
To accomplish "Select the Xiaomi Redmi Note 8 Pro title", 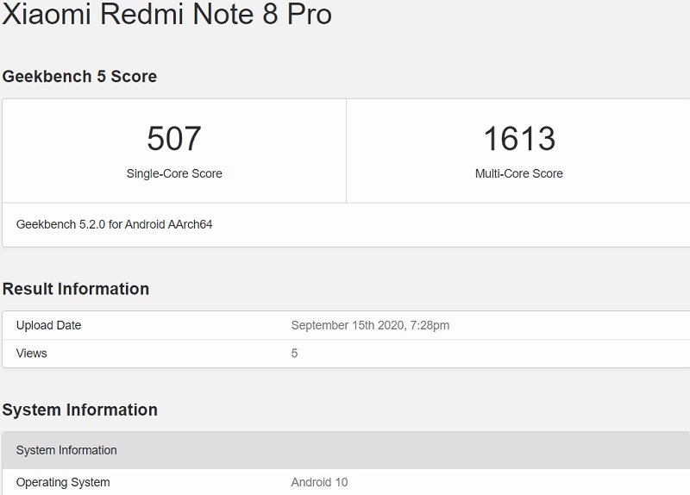I will 166,13.
